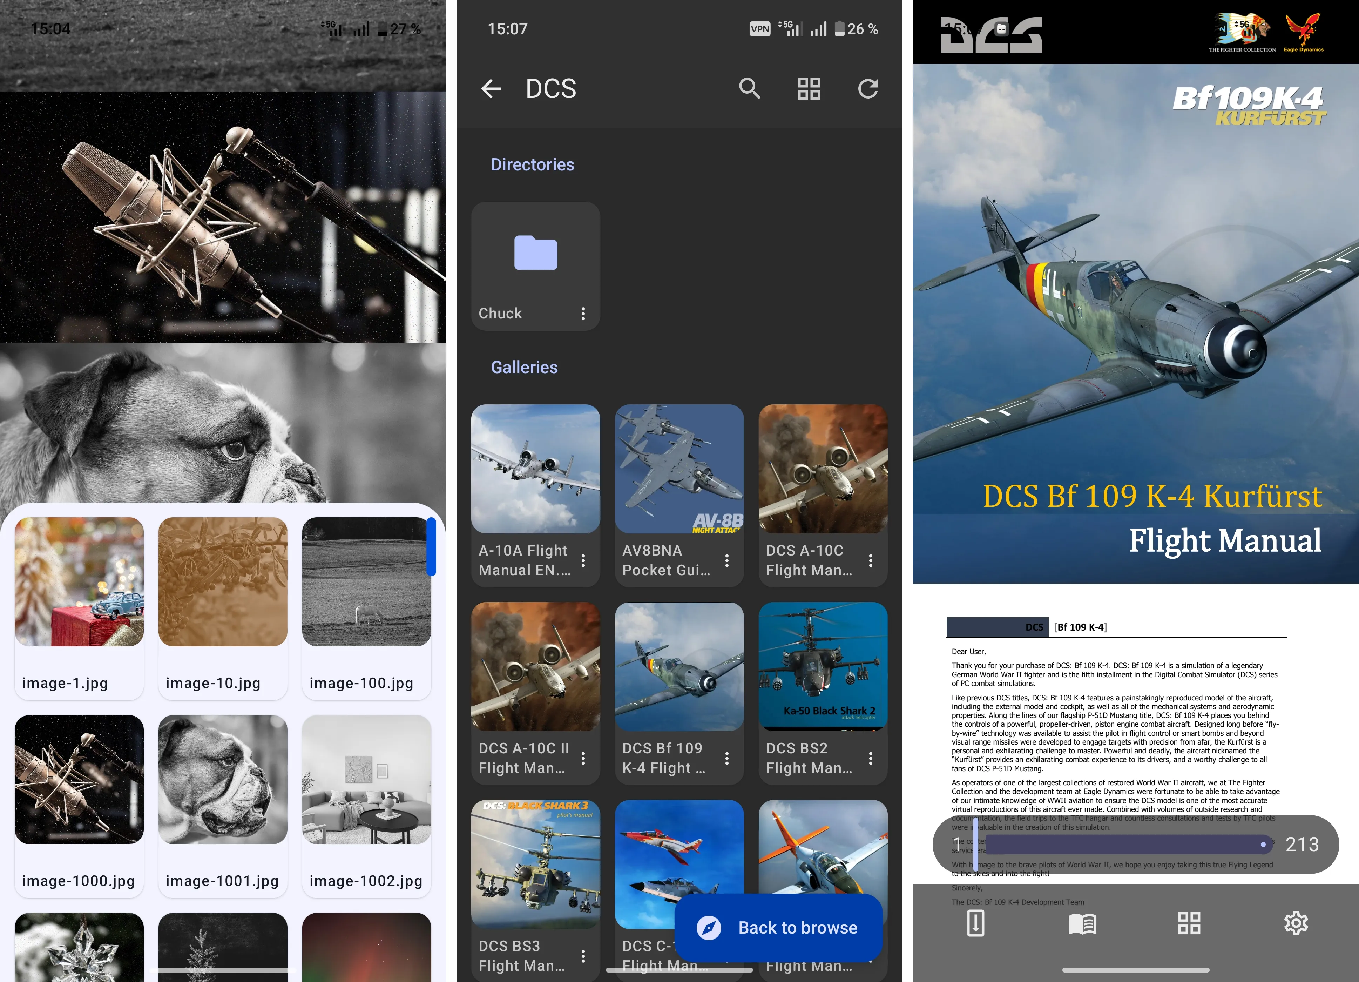
Task: Tap the microphone photo in the viewer
Action: pyautogui.click(x=223, y=217)
